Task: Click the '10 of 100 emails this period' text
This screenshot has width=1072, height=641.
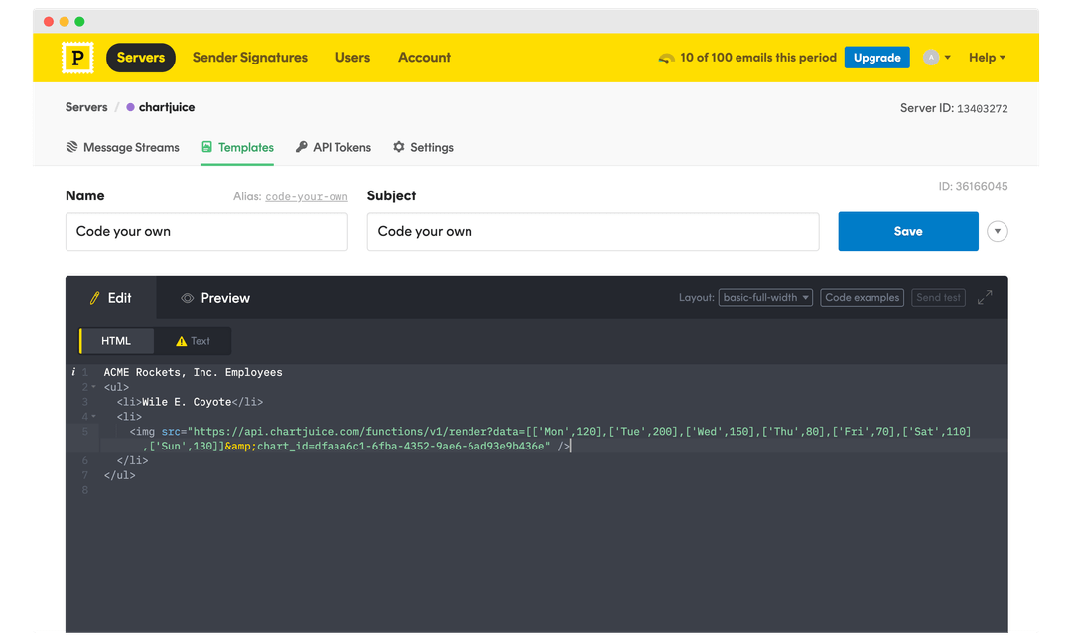Action: 758,58
